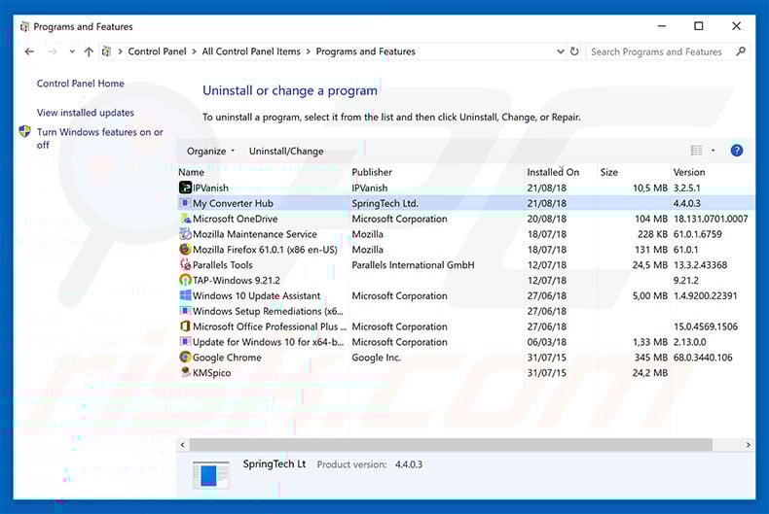Click the Google Chrome icon
The height and width of the screenshot is (514, 769).
(185, 357)
